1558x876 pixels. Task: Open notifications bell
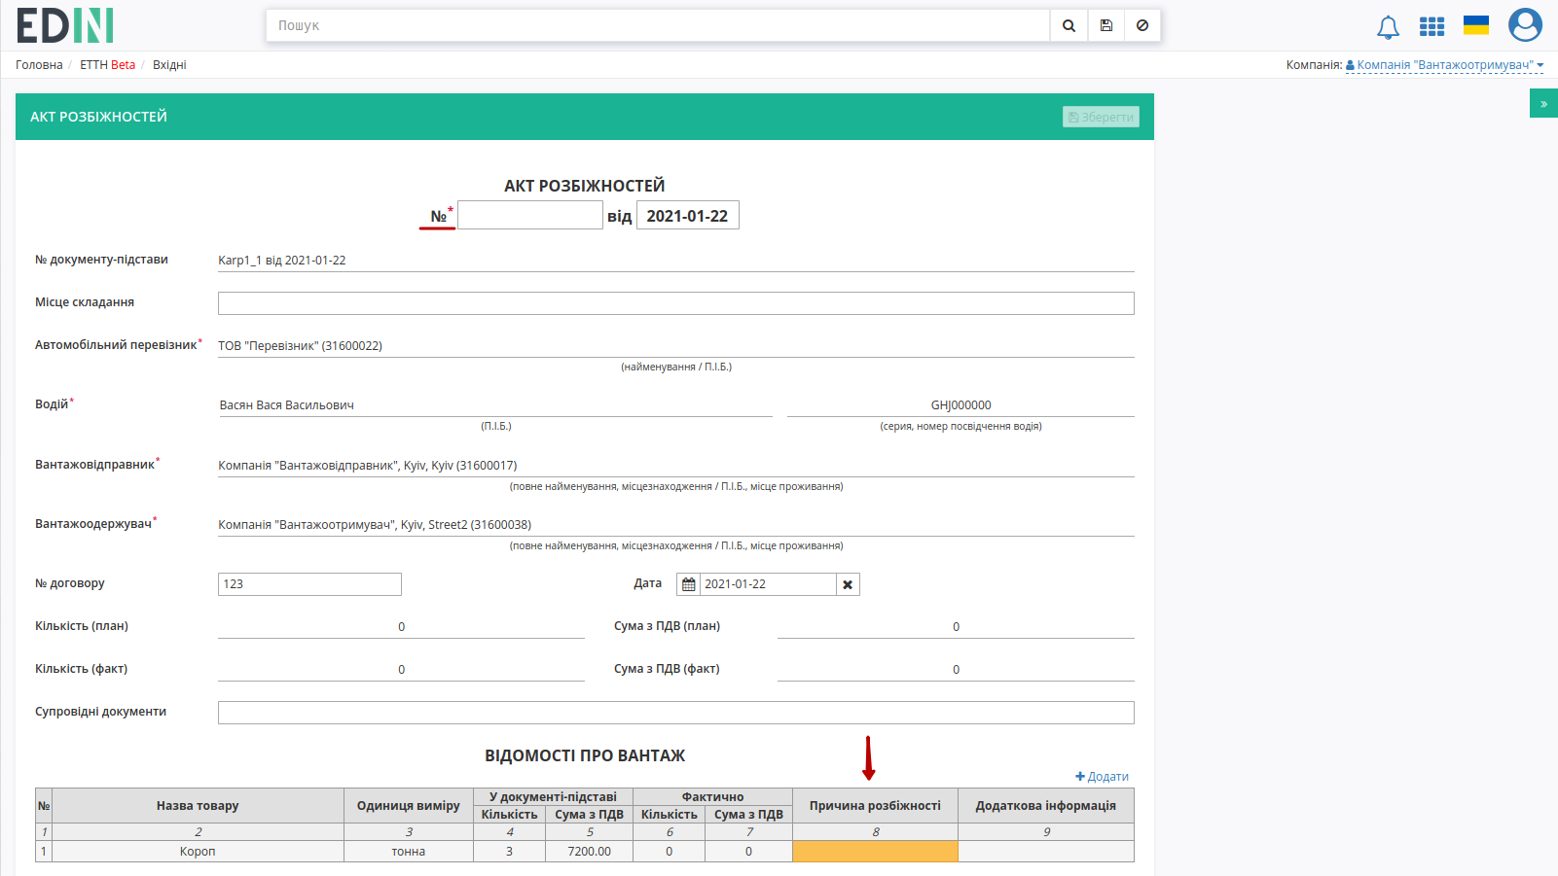pos(1388,26)
